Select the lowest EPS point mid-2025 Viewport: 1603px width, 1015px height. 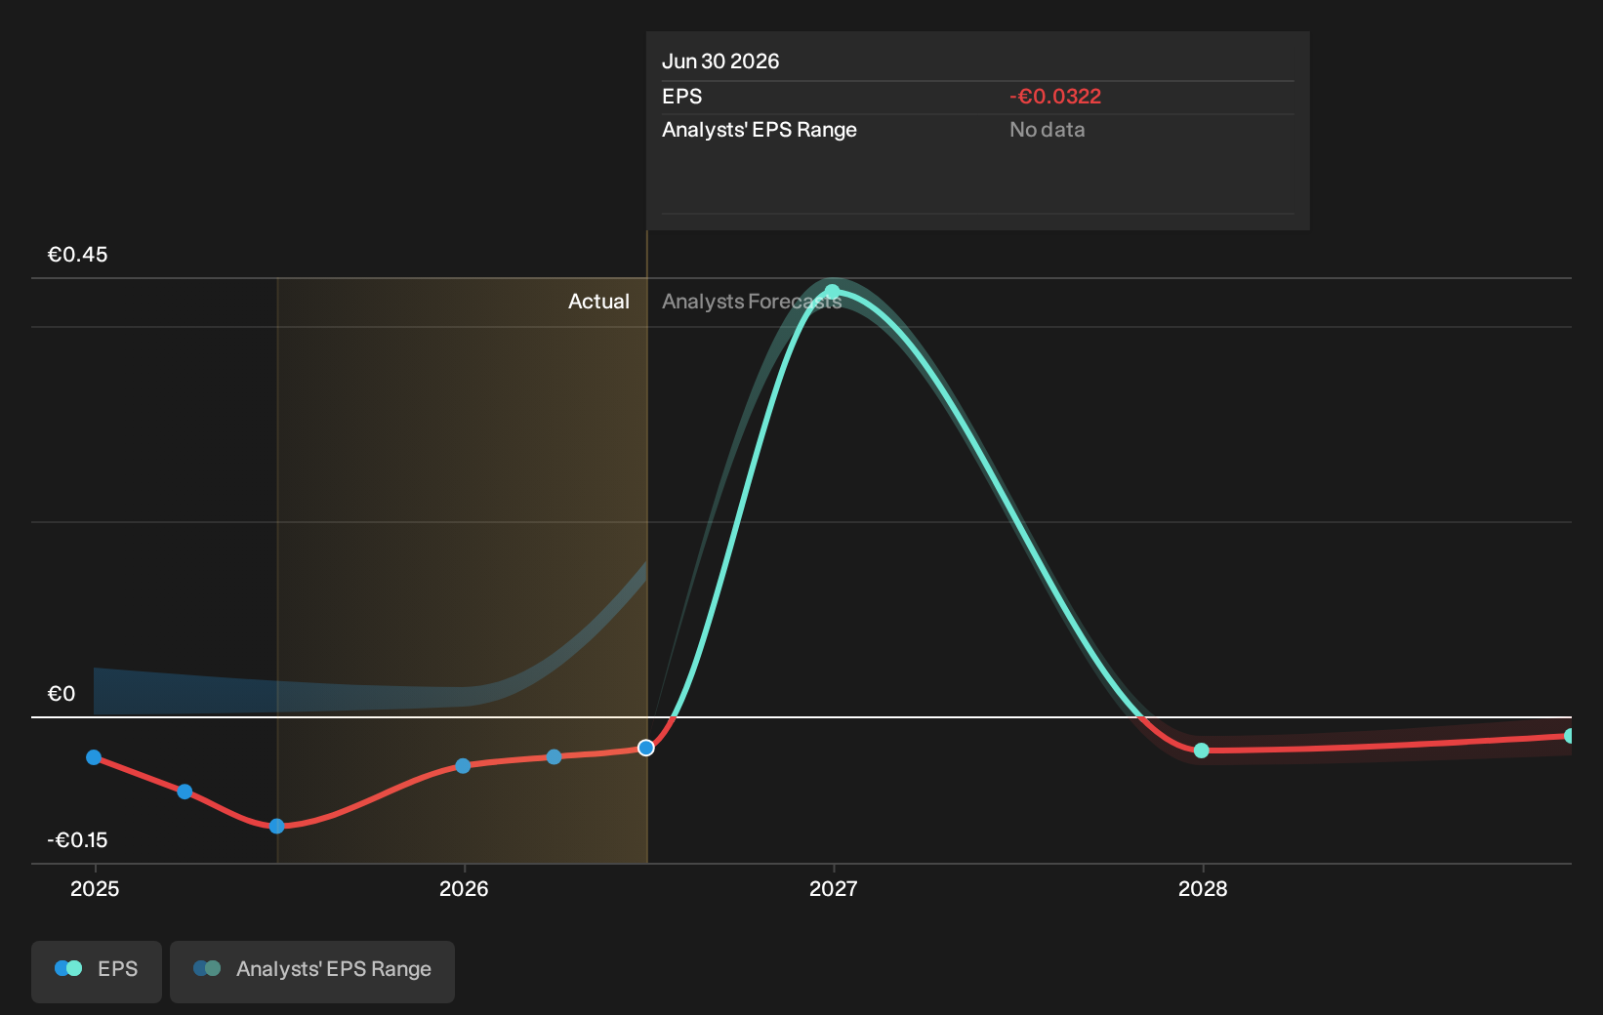click(277, 827)
